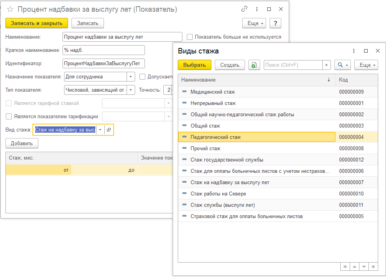
Task: Maximize the Виды стажа window
Action: (x=366, y=51)
